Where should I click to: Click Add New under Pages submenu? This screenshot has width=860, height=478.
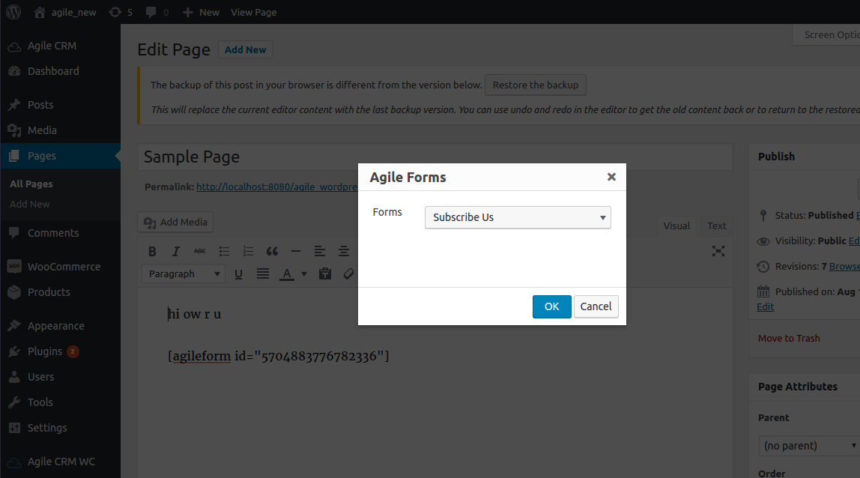(x=30, y=204)
